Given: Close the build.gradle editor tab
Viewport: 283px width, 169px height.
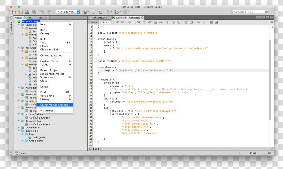Looking at the screenshot, I should (142, 18).
